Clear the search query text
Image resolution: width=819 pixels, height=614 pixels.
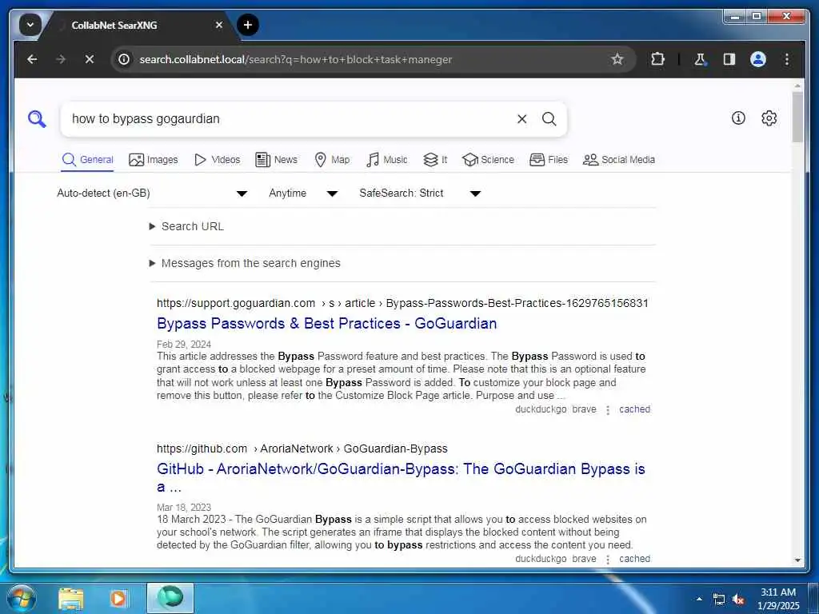[521, 119]
